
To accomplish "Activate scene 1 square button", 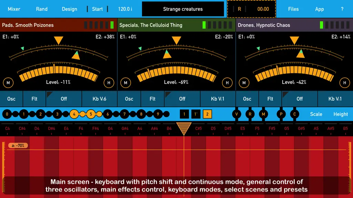I will (x=184, y=114).
